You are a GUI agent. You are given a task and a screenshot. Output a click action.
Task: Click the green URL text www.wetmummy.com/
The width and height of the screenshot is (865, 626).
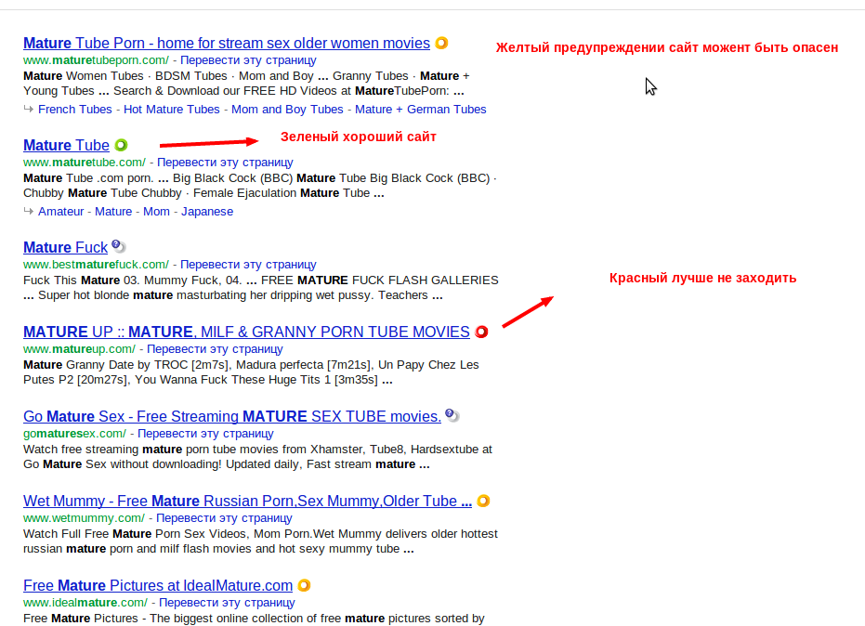tap(84, 518)
